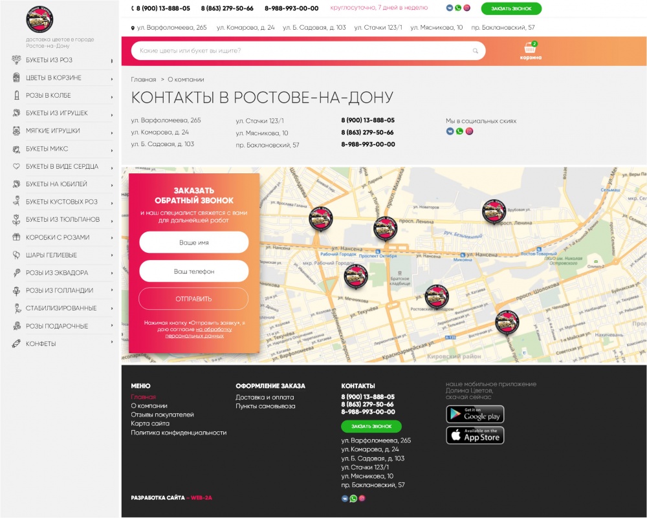Screen dimensions: 647x518
Task: Expand the Конфеты category arrow
Action: click(x=112, y=343)
